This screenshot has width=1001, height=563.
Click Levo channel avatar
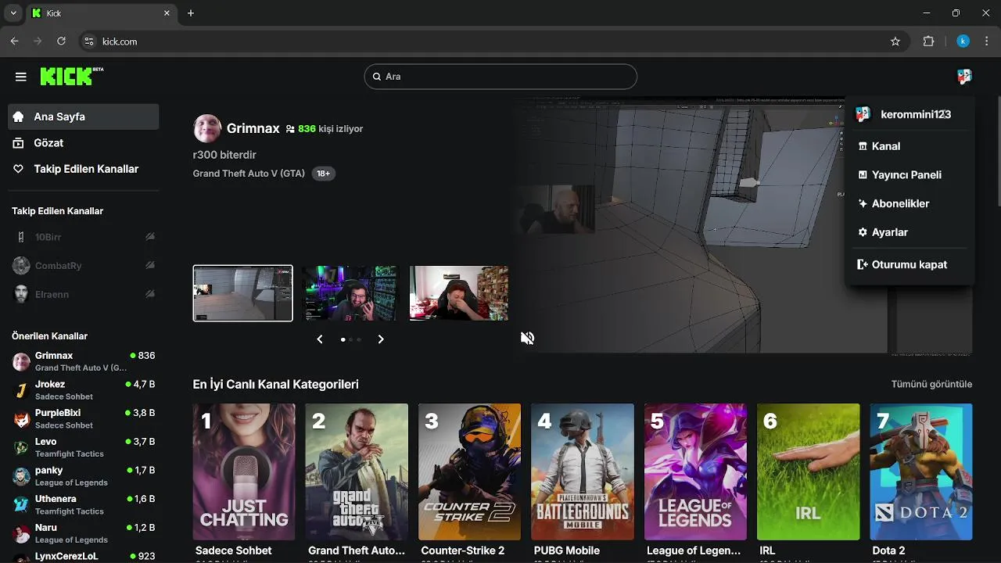(21, 447)
